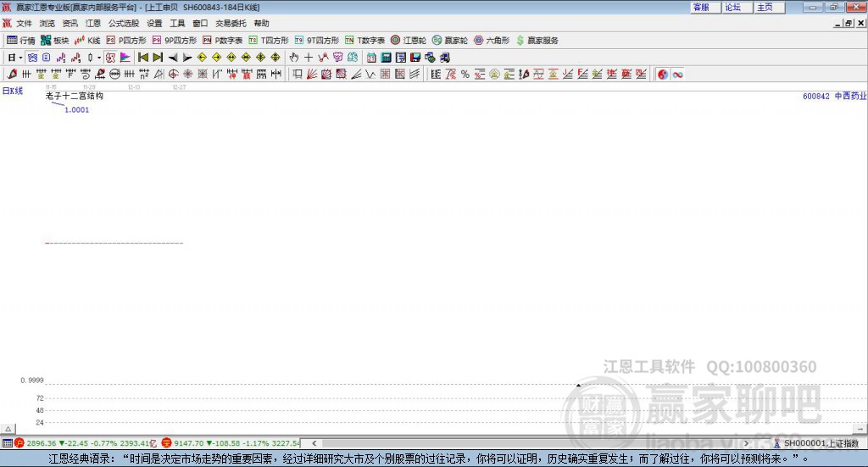Open the calendar 21 date tool

coord(371,58)
